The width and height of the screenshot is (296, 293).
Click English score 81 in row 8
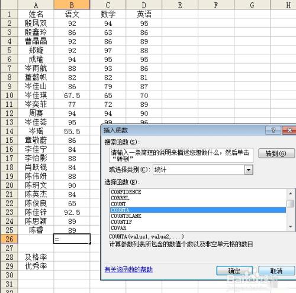coord(144,77)
